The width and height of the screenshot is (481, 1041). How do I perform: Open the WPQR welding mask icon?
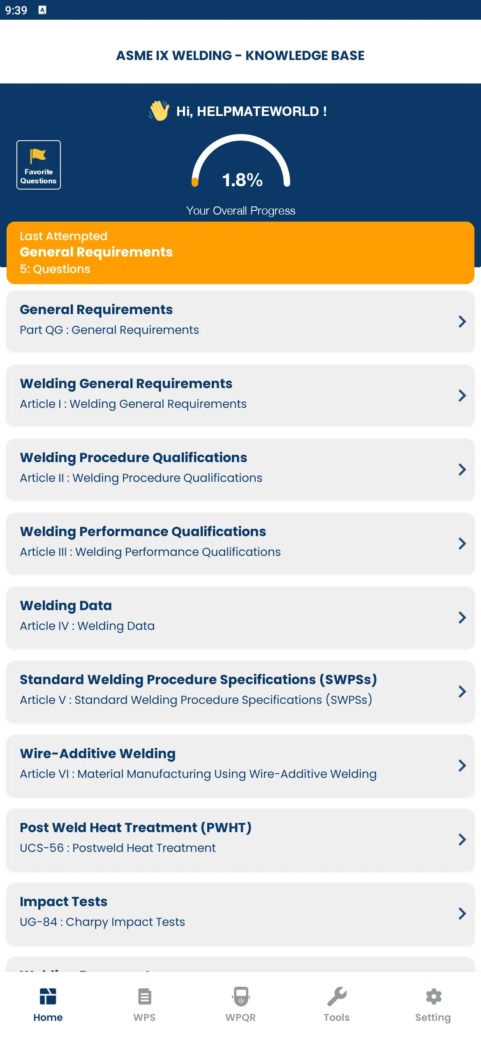pyautogui.click(x=240, y=996)
